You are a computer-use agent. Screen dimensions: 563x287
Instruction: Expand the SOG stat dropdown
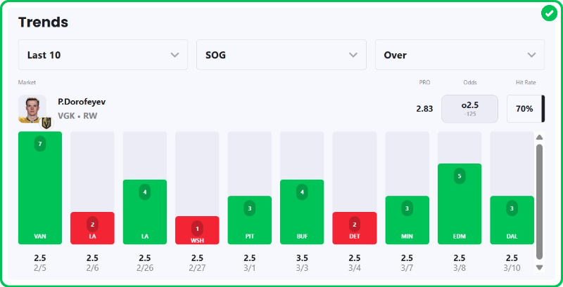pyautogui.click(x=281, y=55)
